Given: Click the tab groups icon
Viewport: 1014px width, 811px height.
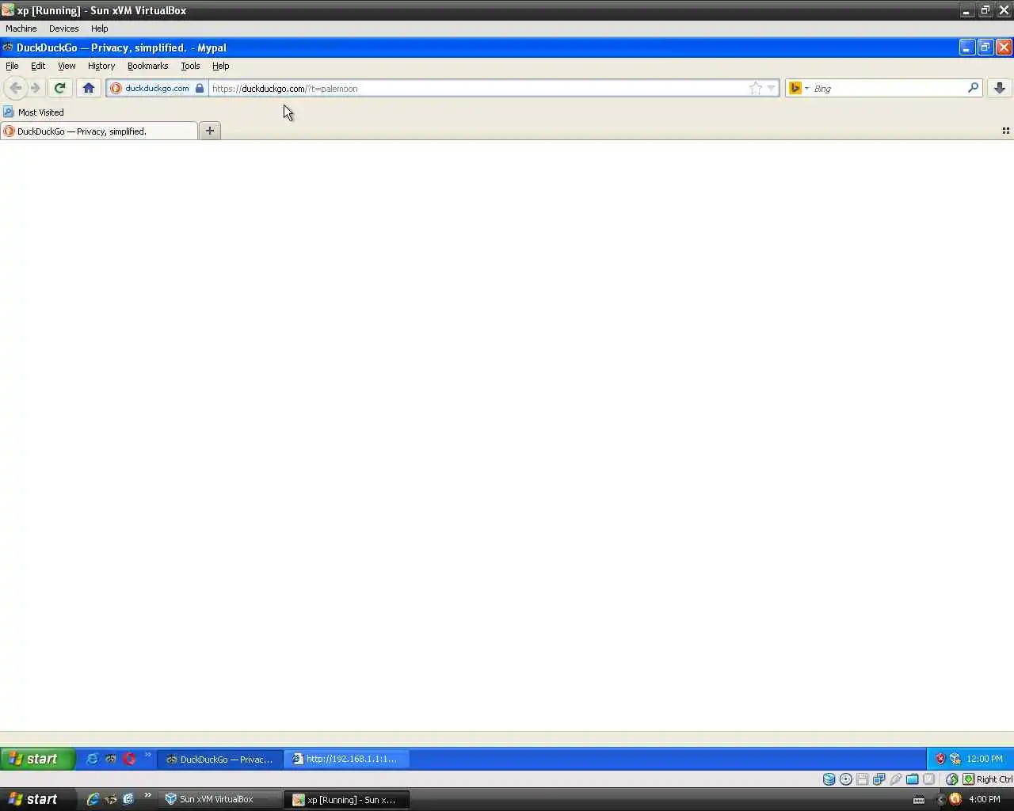Looking at the screenshot, I should tap(1005, 131).
